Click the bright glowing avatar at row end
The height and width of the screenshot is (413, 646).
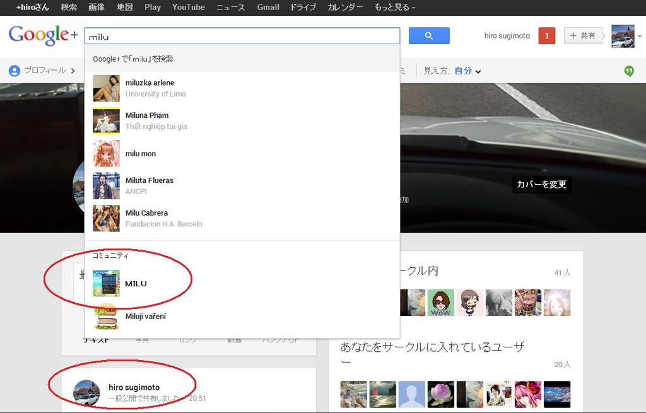click(557, 303)
